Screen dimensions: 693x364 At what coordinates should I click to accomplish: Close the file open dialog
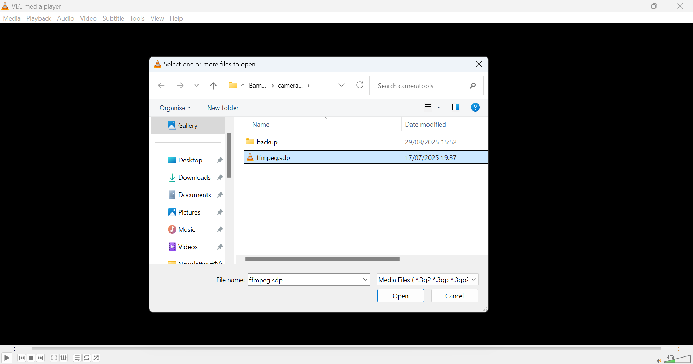(479, 64)
